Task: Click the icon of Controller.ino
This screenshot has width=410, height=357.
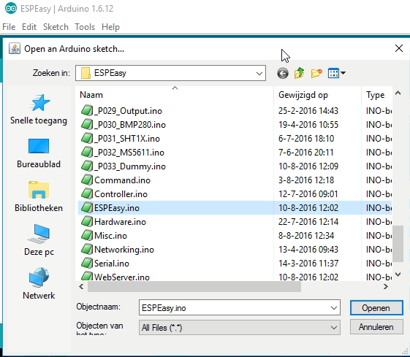Action: coord(87,194)
